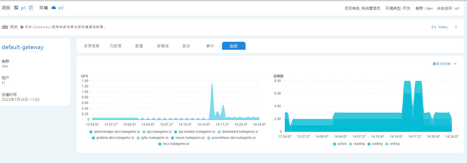Image resolution: width=467 pixels, height=163 pixels.
Task: Open the three-dot more options menu
Action: (456, 27)
